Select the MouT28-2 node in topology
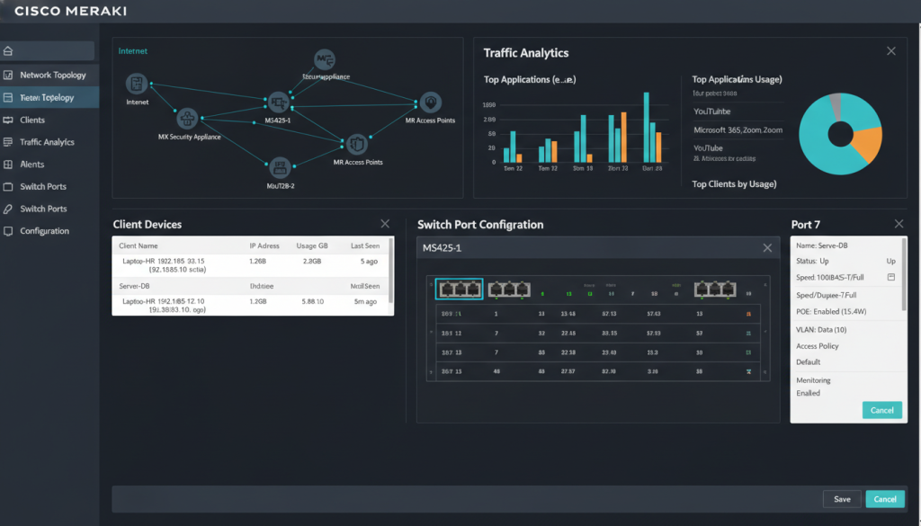Viewport: 921px width, 526px height. click(281, 168)
